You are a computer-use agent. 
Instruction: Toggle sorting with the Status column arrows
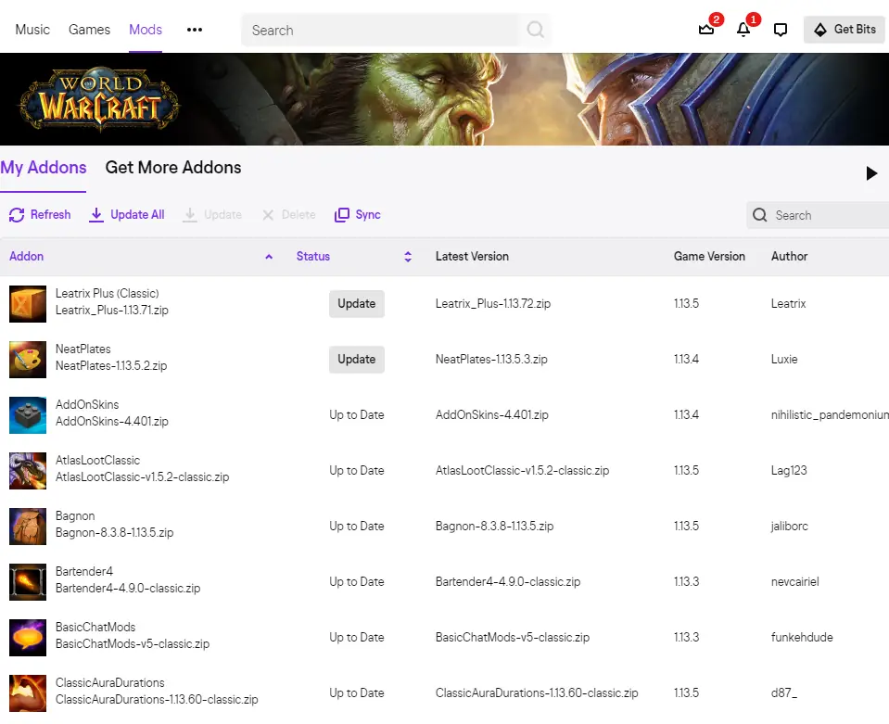tap(407, 256)
